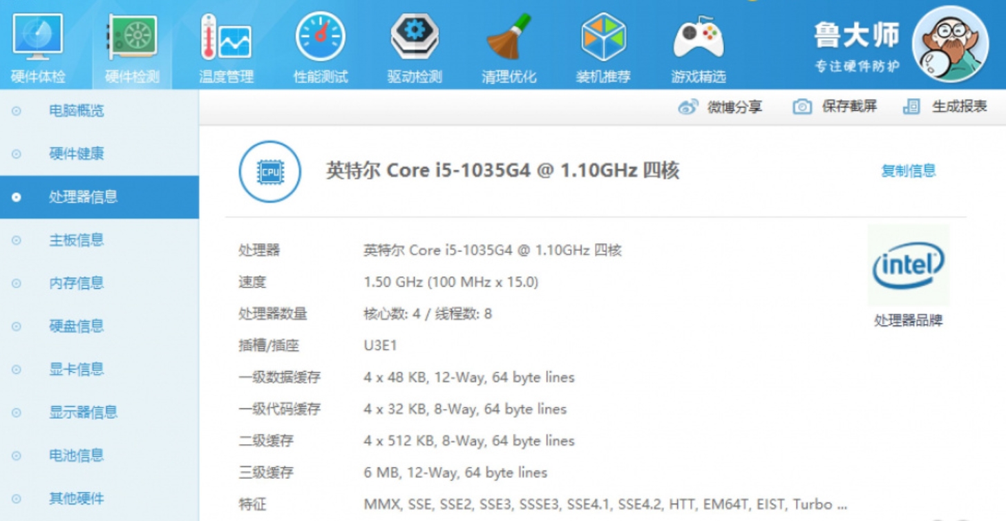The height and width of the screenshot is (521, 1006).
Task: Launch the 性能测试 performance test
Action: coord(319,41)
